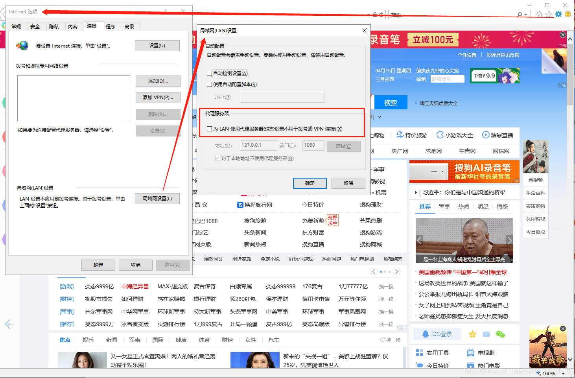Open 个性设置 link on webpage
The width and height of the screenshot is (575, 378).
click(x=467, y=55)
